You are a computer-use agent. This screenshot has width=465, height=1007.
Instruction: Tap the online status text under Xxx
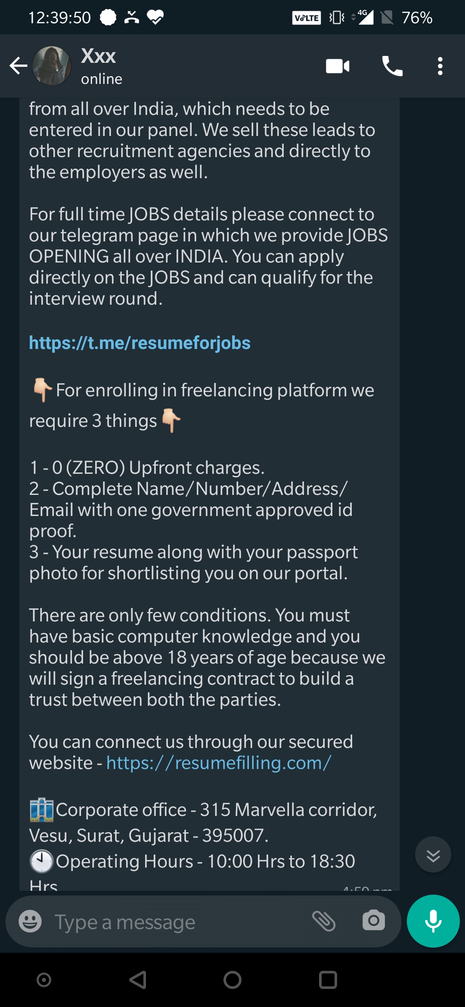pos(102,79)
